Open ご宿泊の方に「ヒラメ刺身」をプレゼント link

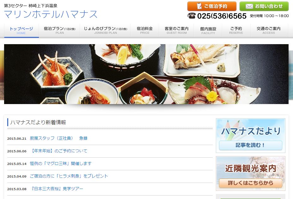click(69, 176)
